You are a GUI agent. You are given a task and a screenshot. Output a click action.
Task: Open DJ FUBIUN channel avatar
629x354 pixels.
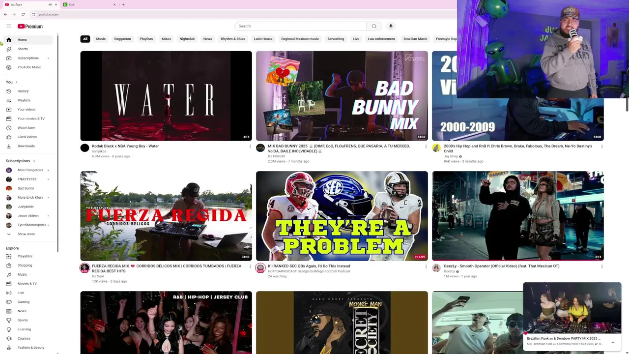pyautogui.click(x=260, y=148)
